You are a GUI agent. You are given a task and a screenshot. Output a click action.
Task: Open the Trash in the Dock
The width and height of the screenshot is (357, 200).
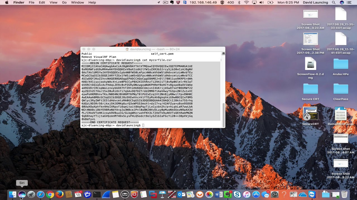click(x=344, y=194)
